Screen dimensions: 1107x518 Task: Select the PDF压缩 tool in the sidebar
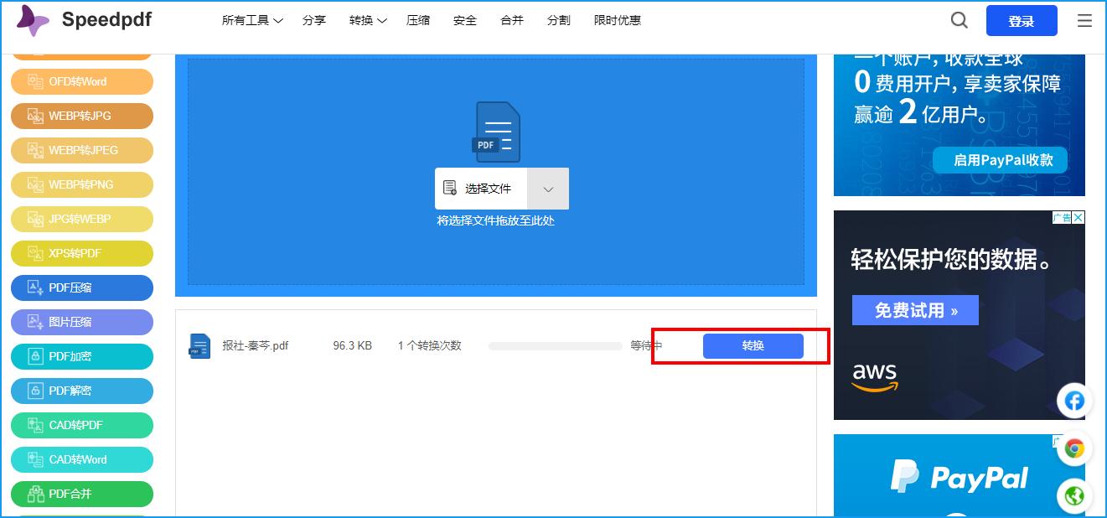pos(81,287)
